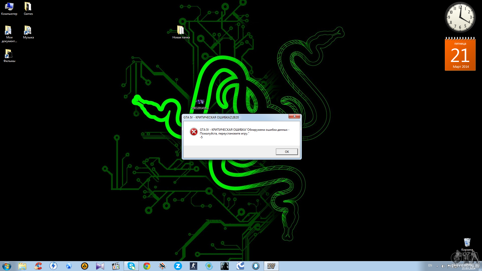This screenshot has height=271, width=482.
Task: Open the Корзина recycle bin
Action: [467, 244]
